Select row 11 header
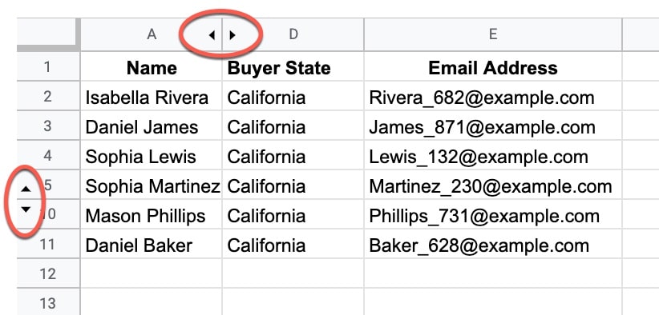This screenshot has height=315, width=659. (48, 244)
